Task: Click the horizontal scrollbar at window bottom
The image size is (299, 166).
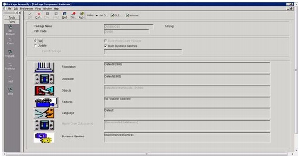Action: coord(147,154)
